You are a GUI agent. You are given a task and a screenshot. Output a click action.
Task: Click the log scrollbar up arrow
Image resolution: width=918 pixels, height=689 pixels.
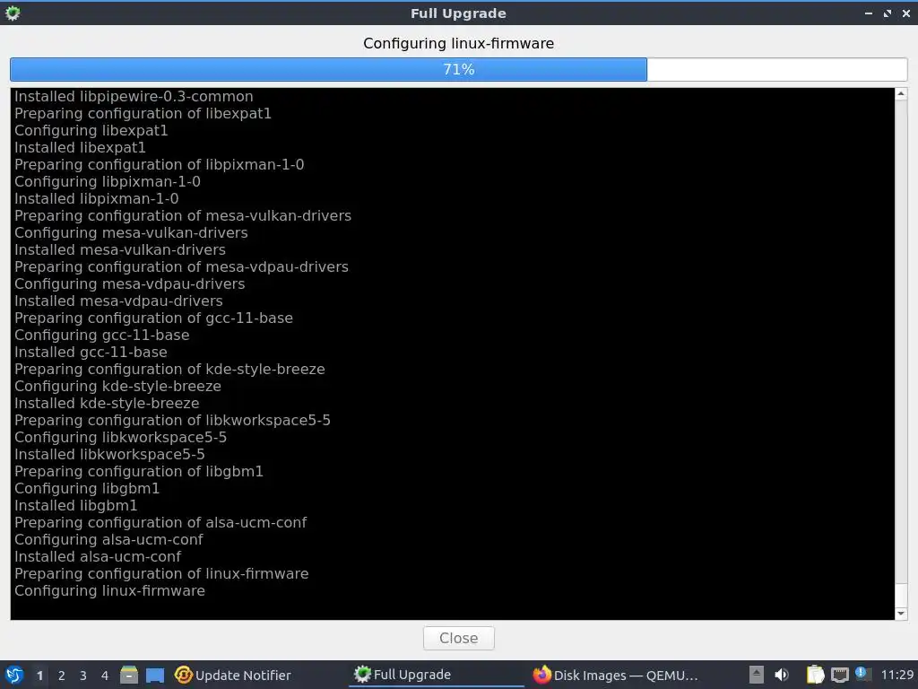(901, 93)
